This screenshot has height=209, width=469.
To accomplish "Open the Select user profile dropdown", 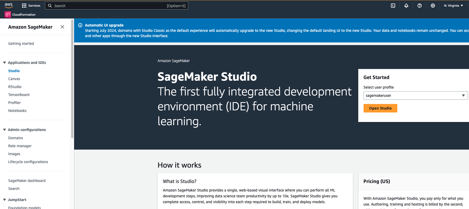I will point(415,95).
